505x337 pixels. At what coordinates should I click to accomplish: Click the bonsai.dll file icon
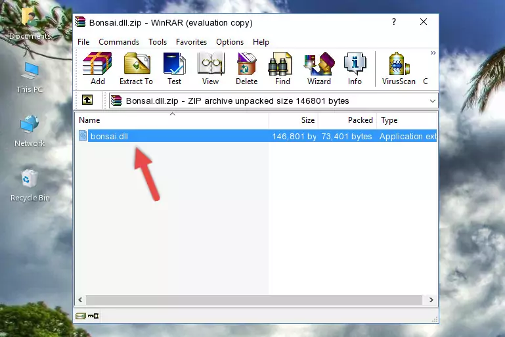[83, 135]
